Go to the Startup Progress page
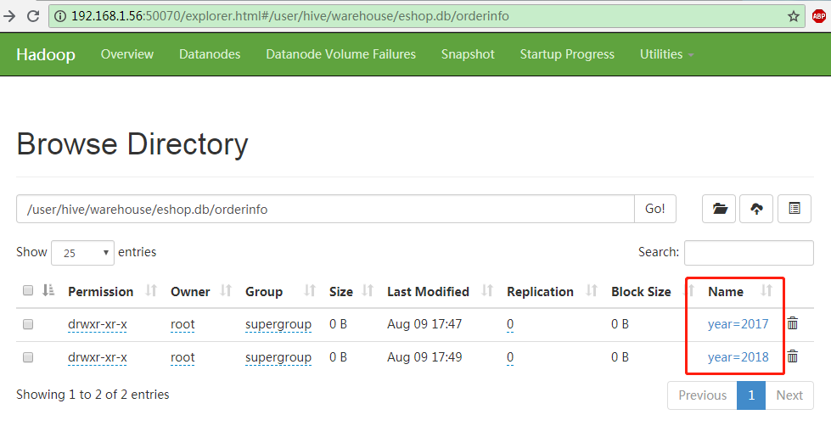This screenshot has height=426, width=831. point(567,54)
